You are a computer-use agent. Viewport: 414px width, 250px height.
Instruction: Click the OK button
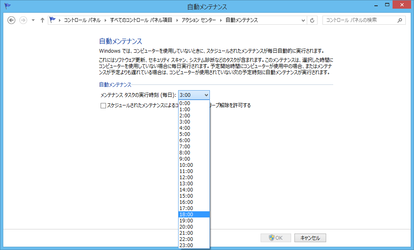275,238
